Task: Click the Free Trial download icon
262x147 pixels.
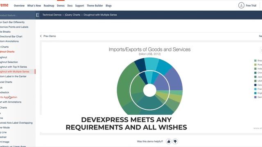Action: click(x=241, y=5)
